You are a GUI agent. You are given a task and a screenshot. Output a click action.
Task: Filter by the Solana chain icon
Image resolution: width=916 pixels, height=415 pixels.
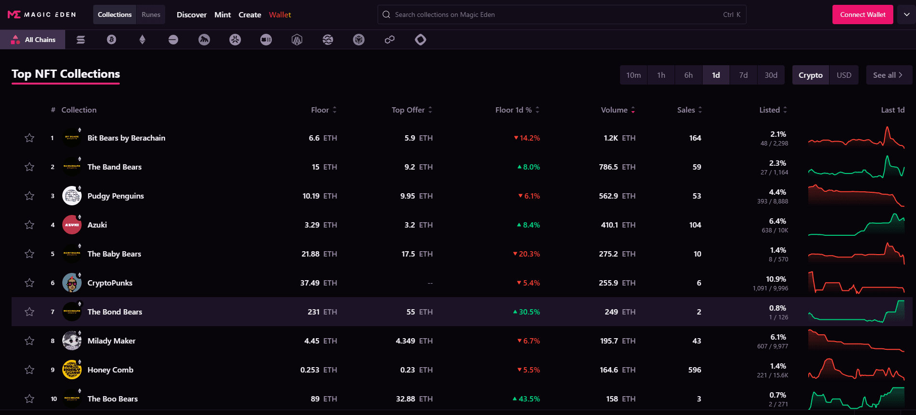coord(81,40)
